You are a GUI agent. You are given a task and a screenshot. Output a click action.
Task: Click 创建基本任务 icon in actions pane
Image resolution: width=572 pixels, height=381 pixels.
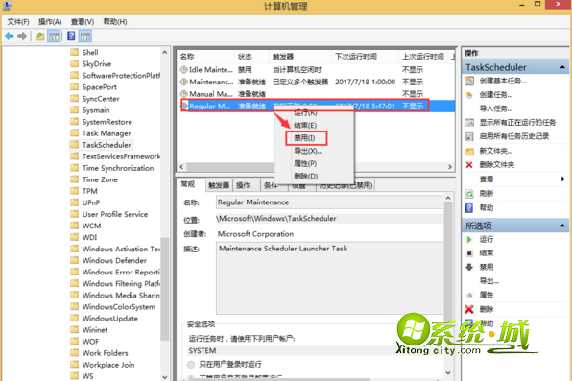tap(469, 81)
